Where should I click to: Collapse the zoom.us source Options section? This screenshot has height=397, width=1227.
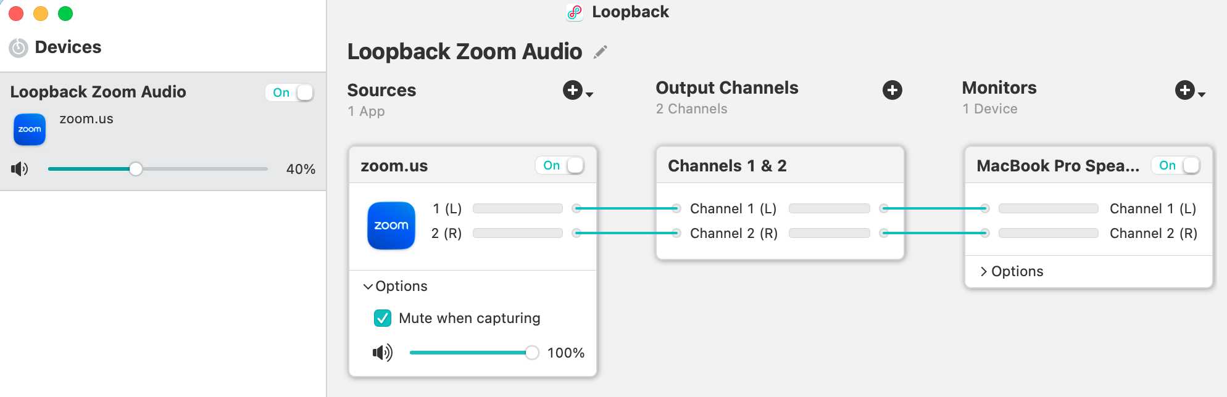[x=368, y=287]
